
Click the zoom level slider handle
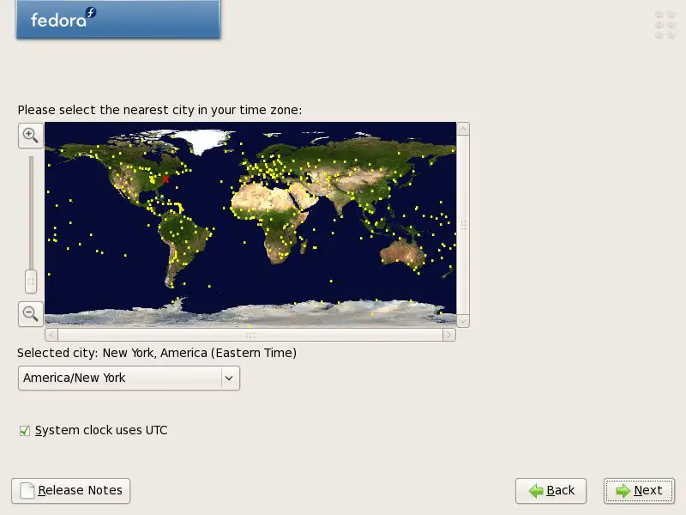pyautogui.click(x=31, y=282)
